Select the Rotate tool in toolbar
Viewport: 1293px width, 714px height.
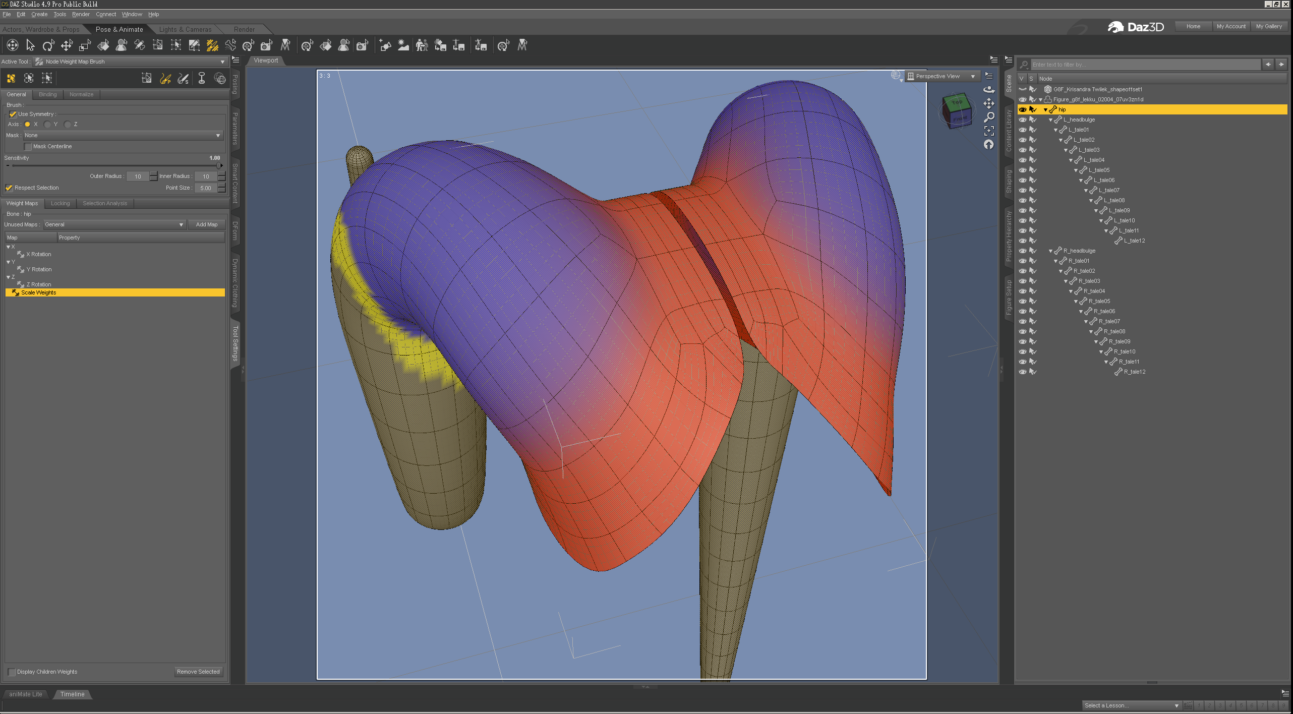pyautogui.click(x=48, y=46)
